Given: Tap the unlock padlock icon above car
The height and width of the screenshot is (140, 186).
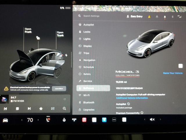Looking at the screenshot, I should pos(38,38).
